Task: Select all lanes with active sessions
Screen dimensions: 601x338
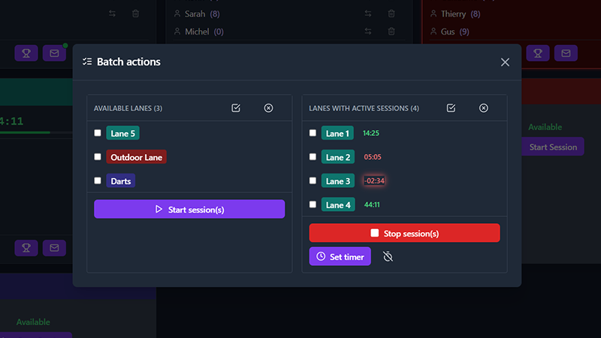Action: 451,108
